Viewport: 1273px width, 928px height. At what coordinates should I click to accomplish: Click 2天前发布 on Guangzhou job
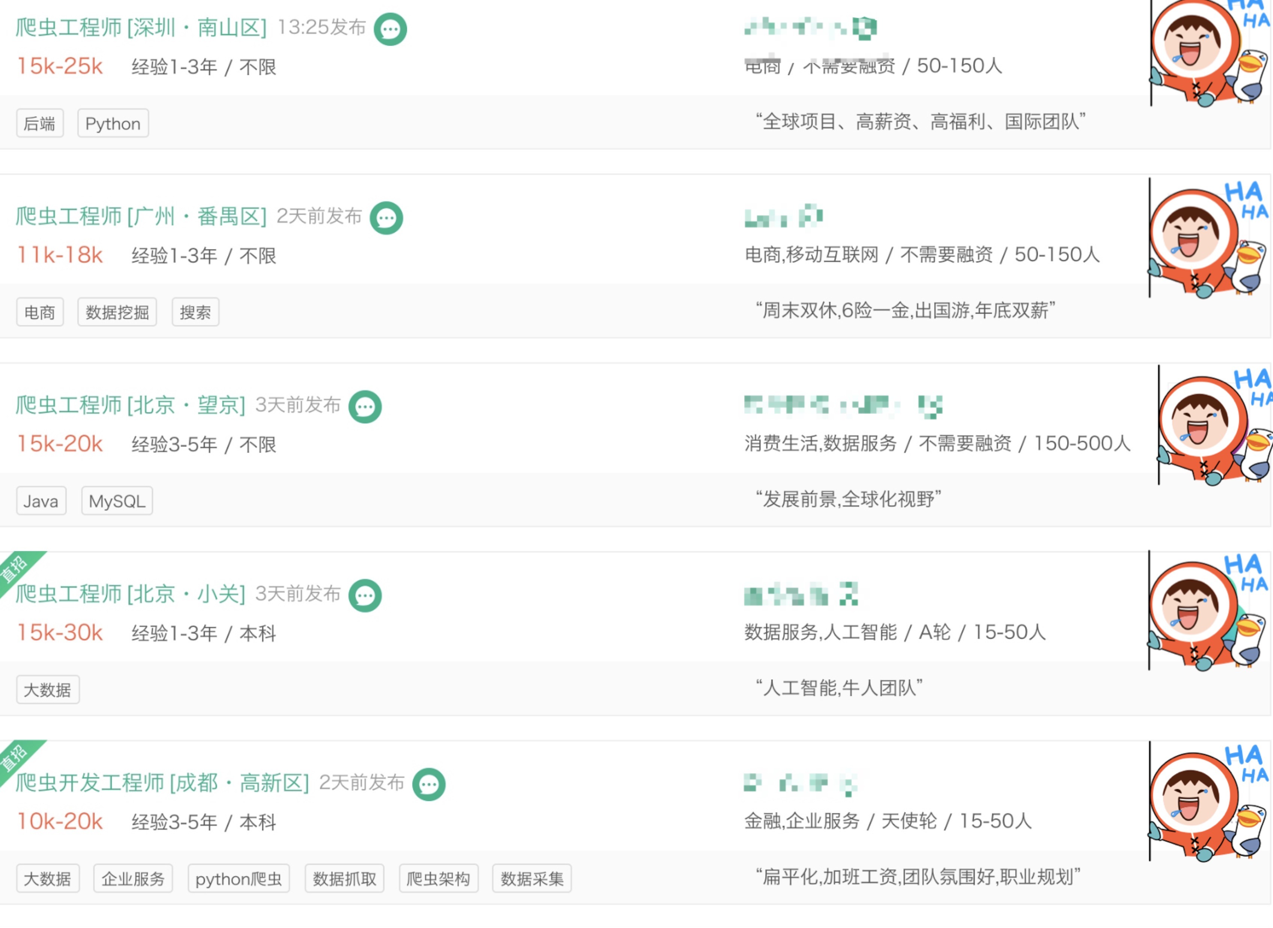point(319,216)
